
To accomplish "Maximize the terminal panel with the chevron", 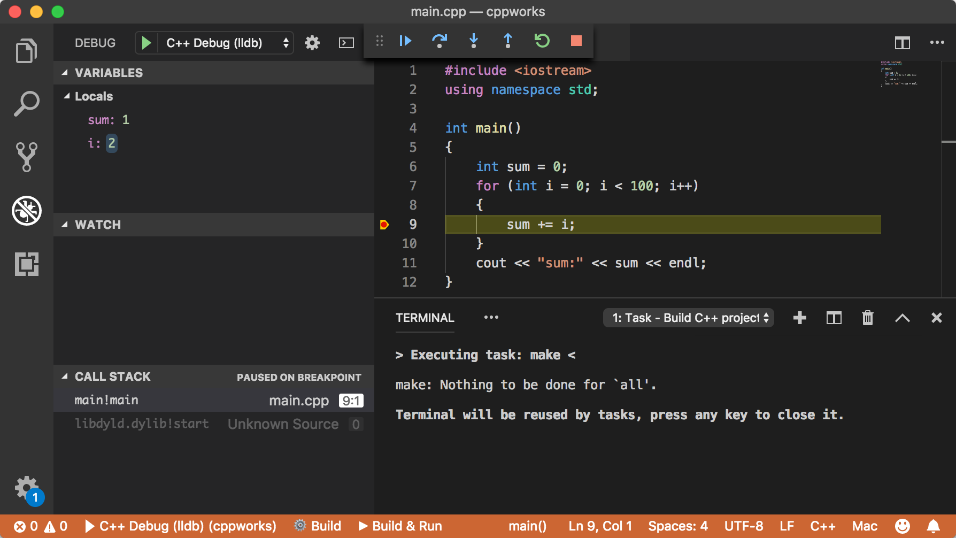I will [x=902, y=318].
